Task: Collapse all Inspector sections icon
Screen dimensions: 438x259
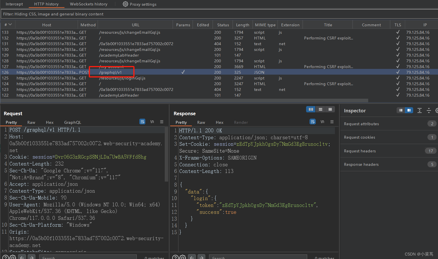Action: click(x=429, y=110)
